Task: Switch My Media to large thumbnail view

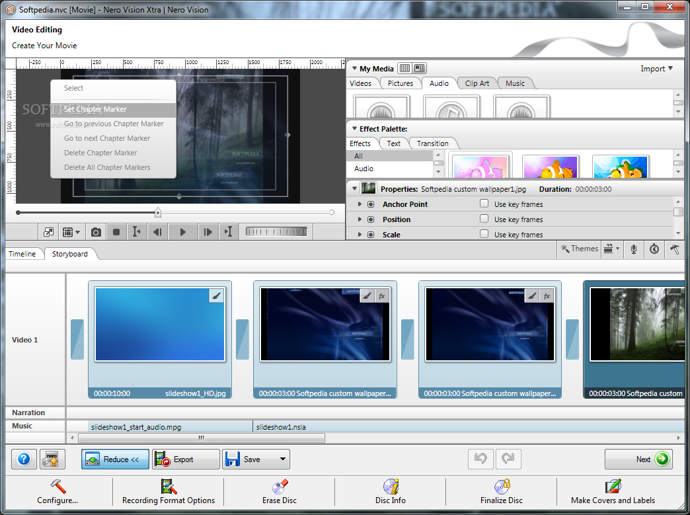Action: (x=420, y=68)
